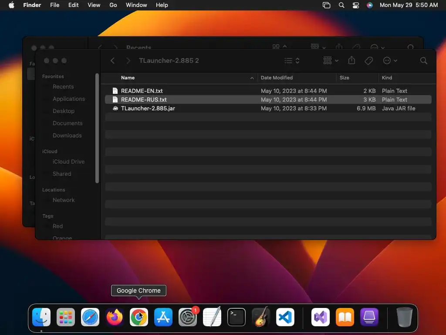The height and width of the screenshot is (335, 446).
Task: Open the Edit menu
Action: pyautogui.click(x=73, y=5)
